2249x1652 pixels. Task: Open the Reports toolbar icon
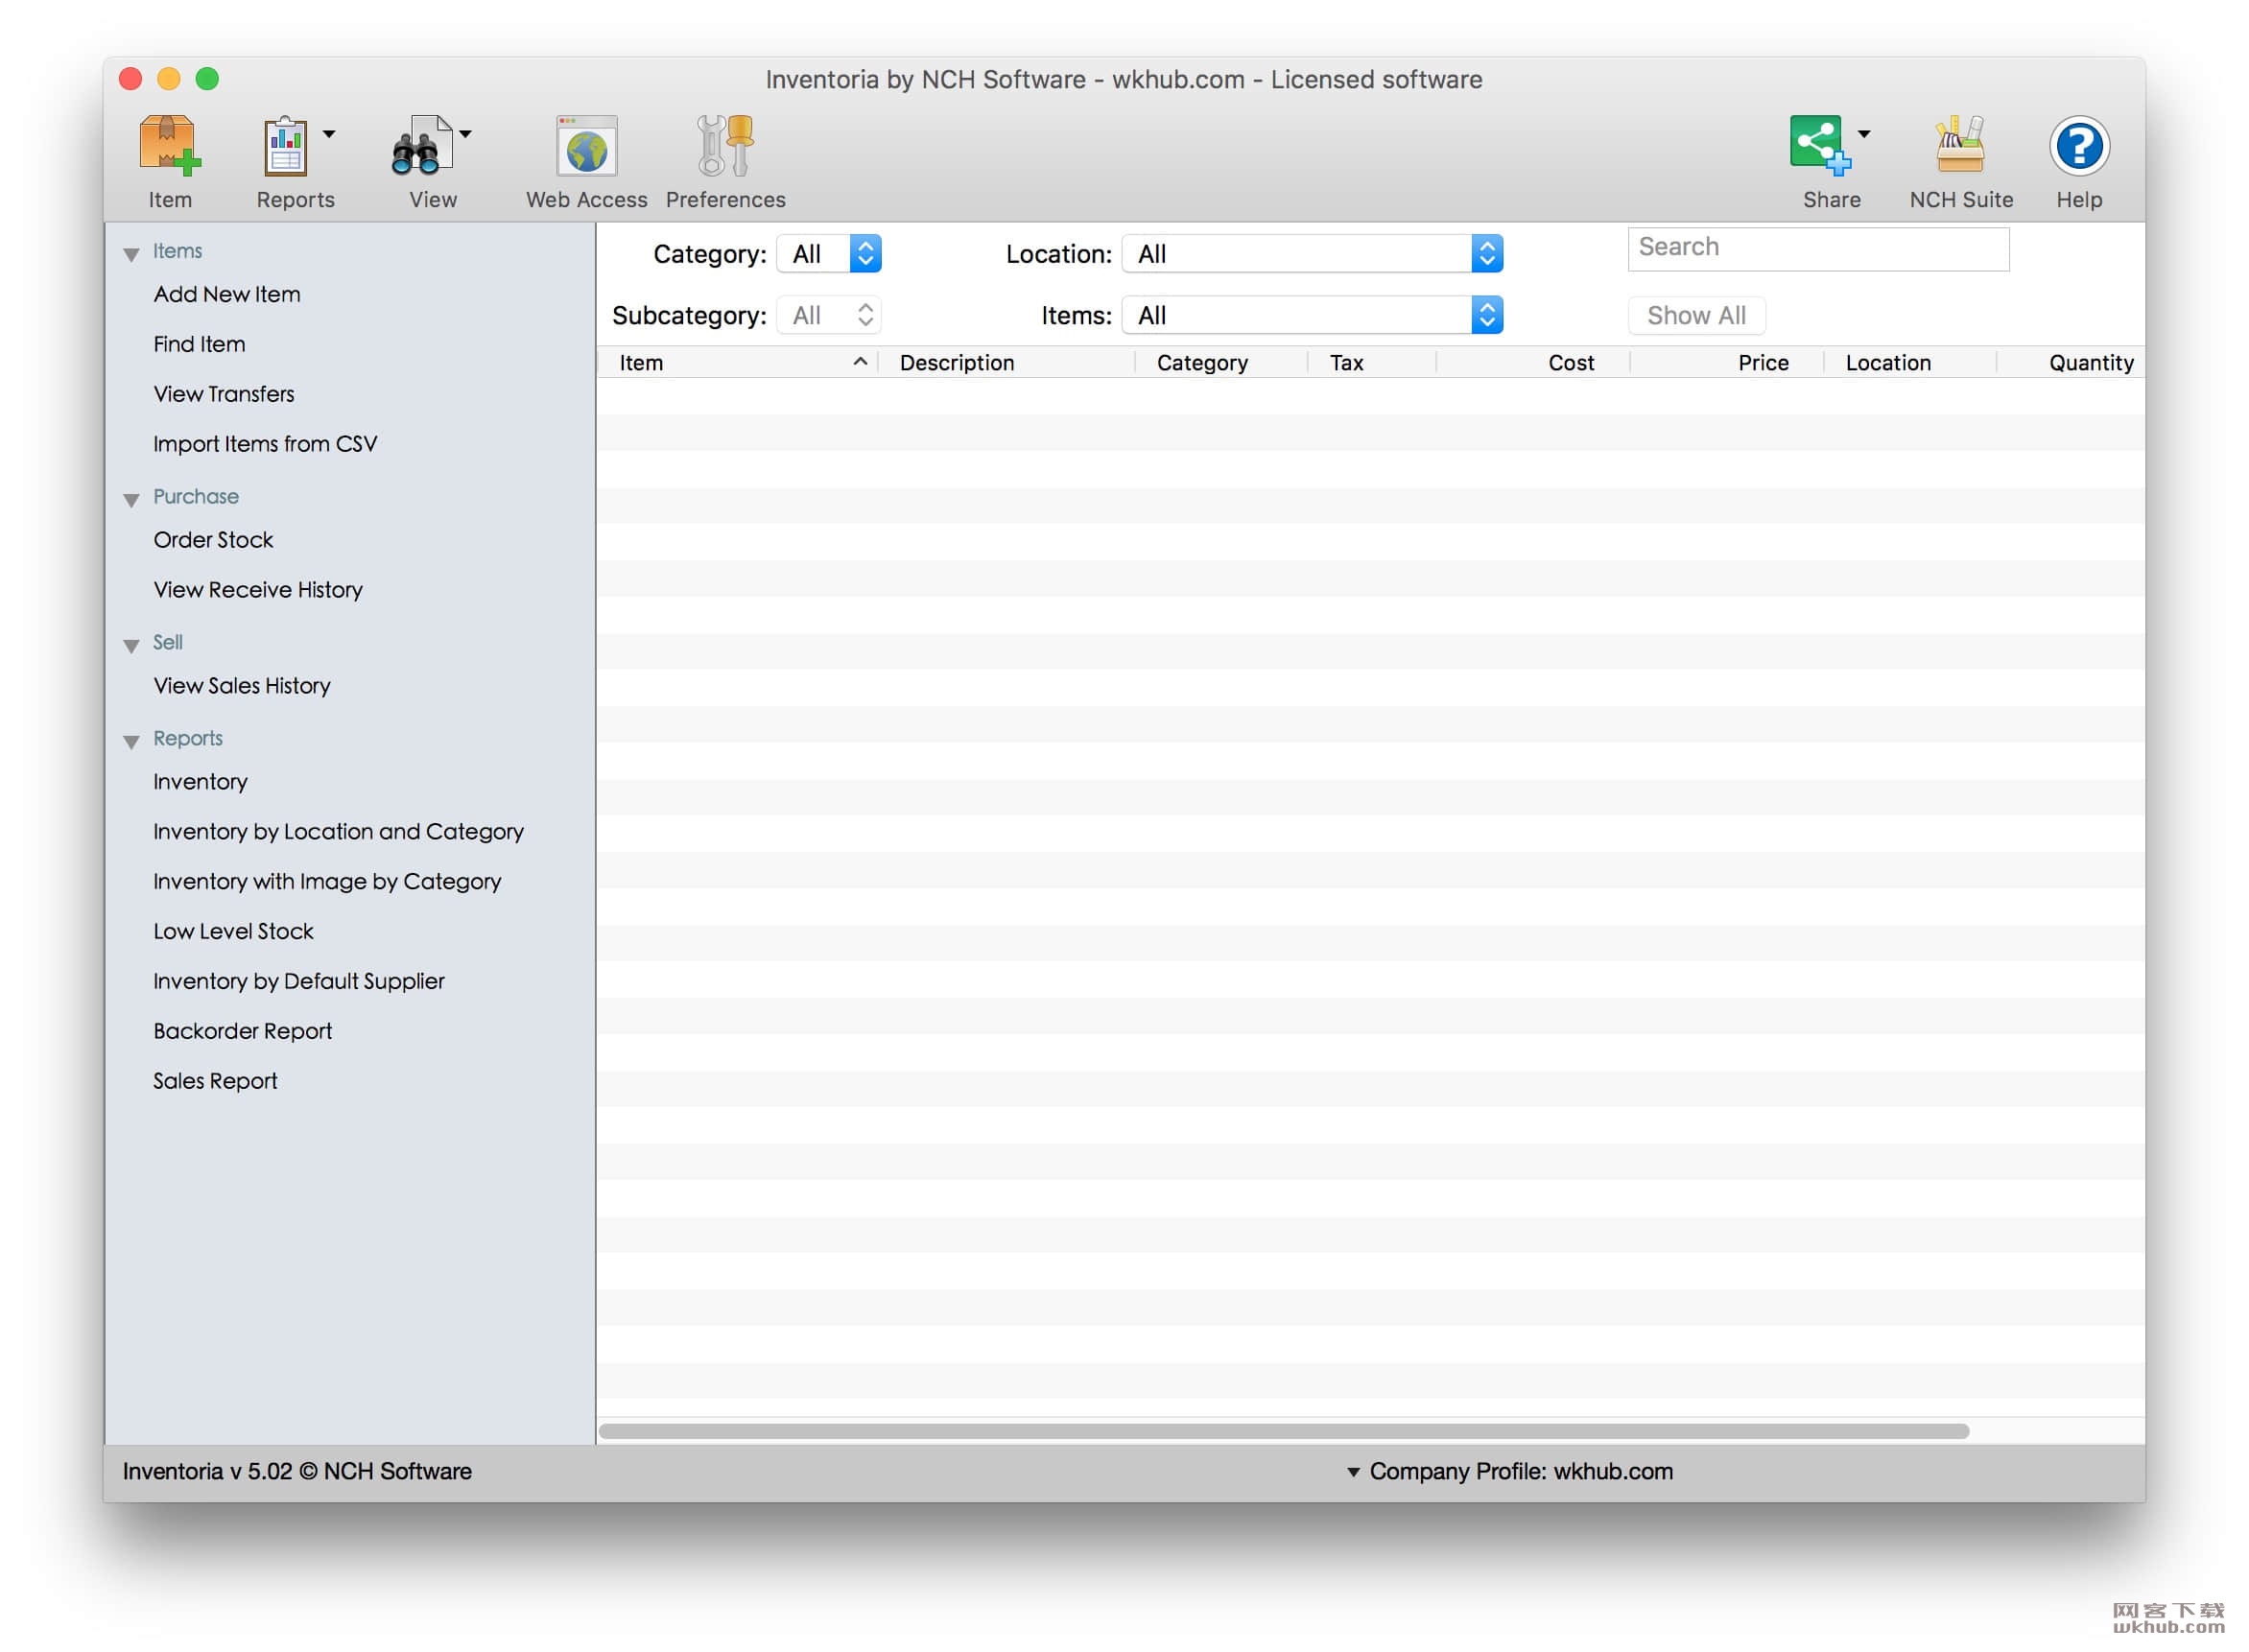coord(286,146)
